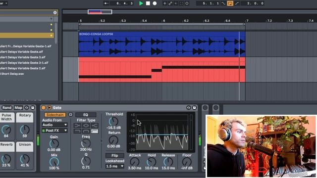Select the high shelf filter type icon
The image size is (317, 178).
click(x=95, y=125)
